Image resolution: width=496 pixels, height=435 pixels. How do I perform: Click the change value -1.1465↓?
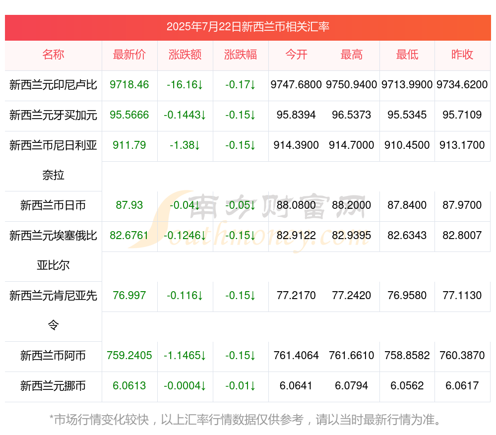click(x=185, y=356)
